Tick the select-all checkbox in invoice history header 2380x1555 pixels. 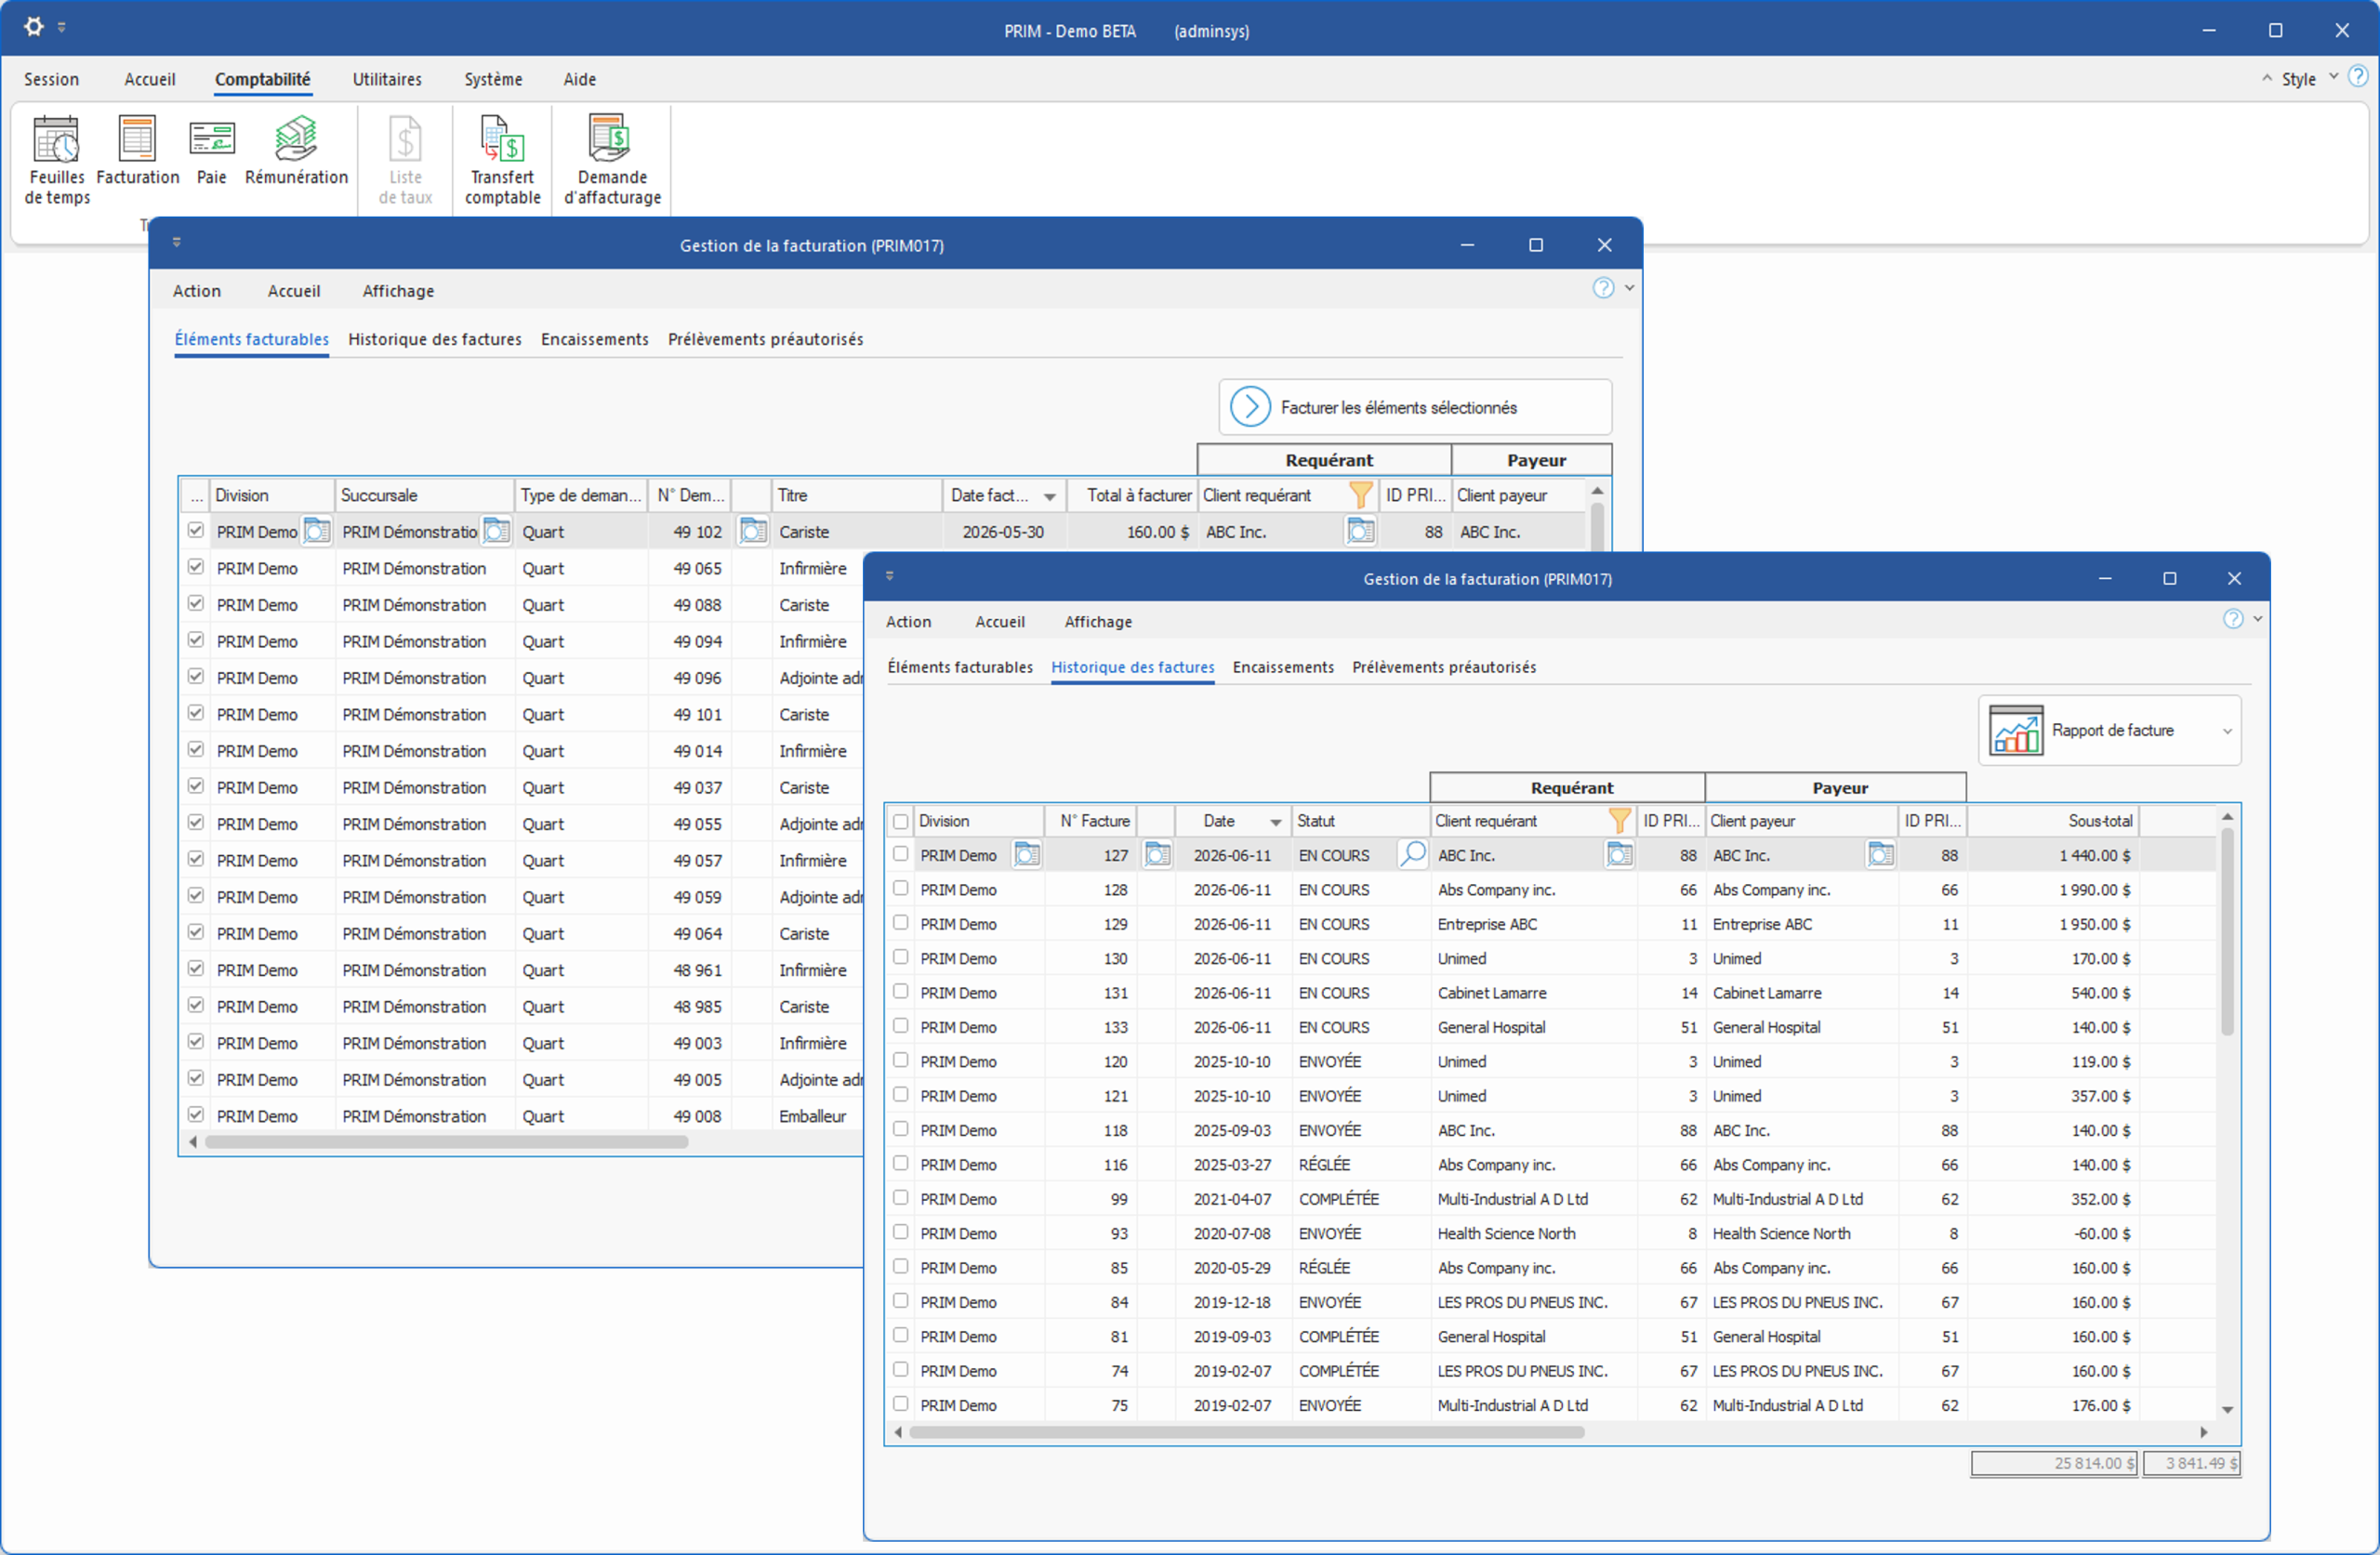[900, 821]
